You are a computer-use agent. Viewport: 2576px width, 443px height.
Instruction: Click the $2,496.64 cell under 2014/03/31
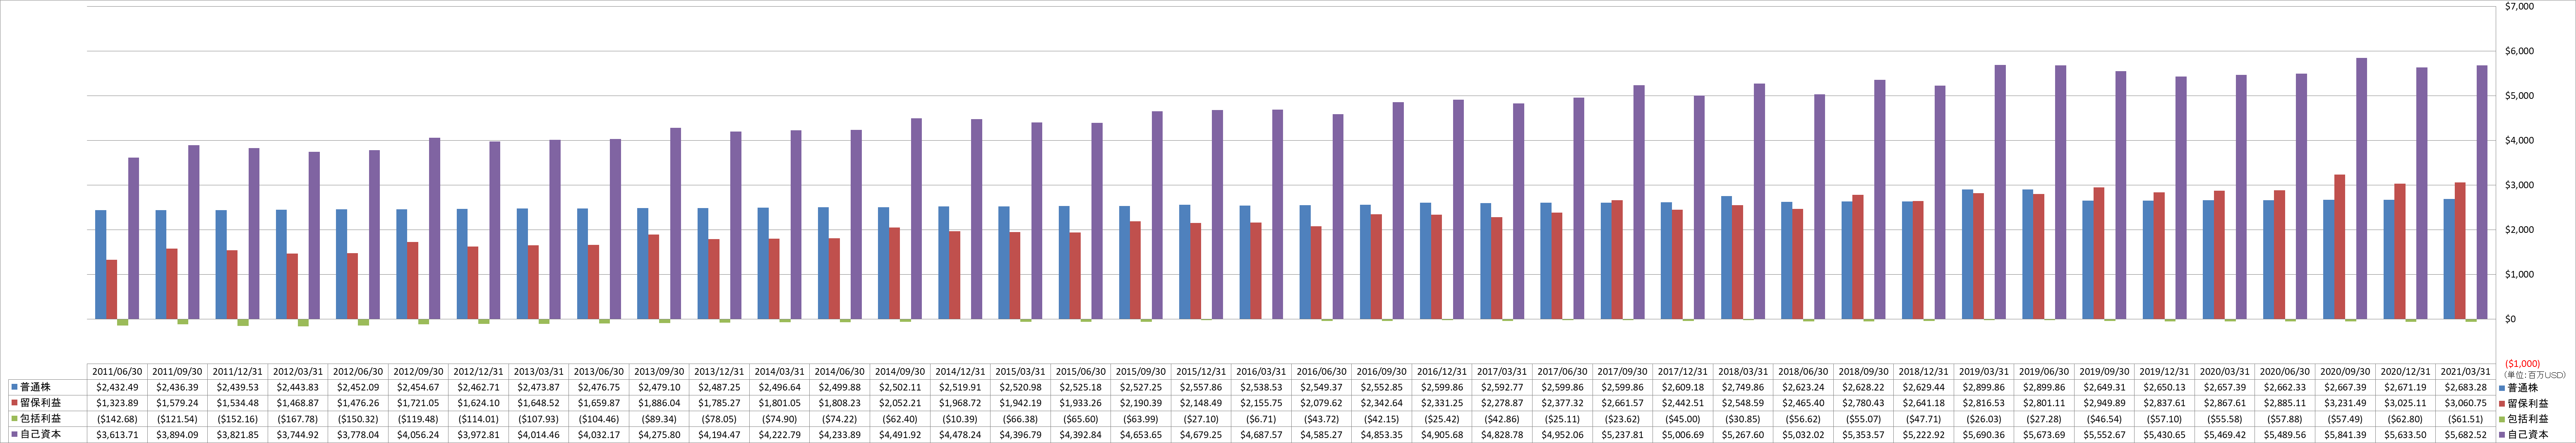780,387
